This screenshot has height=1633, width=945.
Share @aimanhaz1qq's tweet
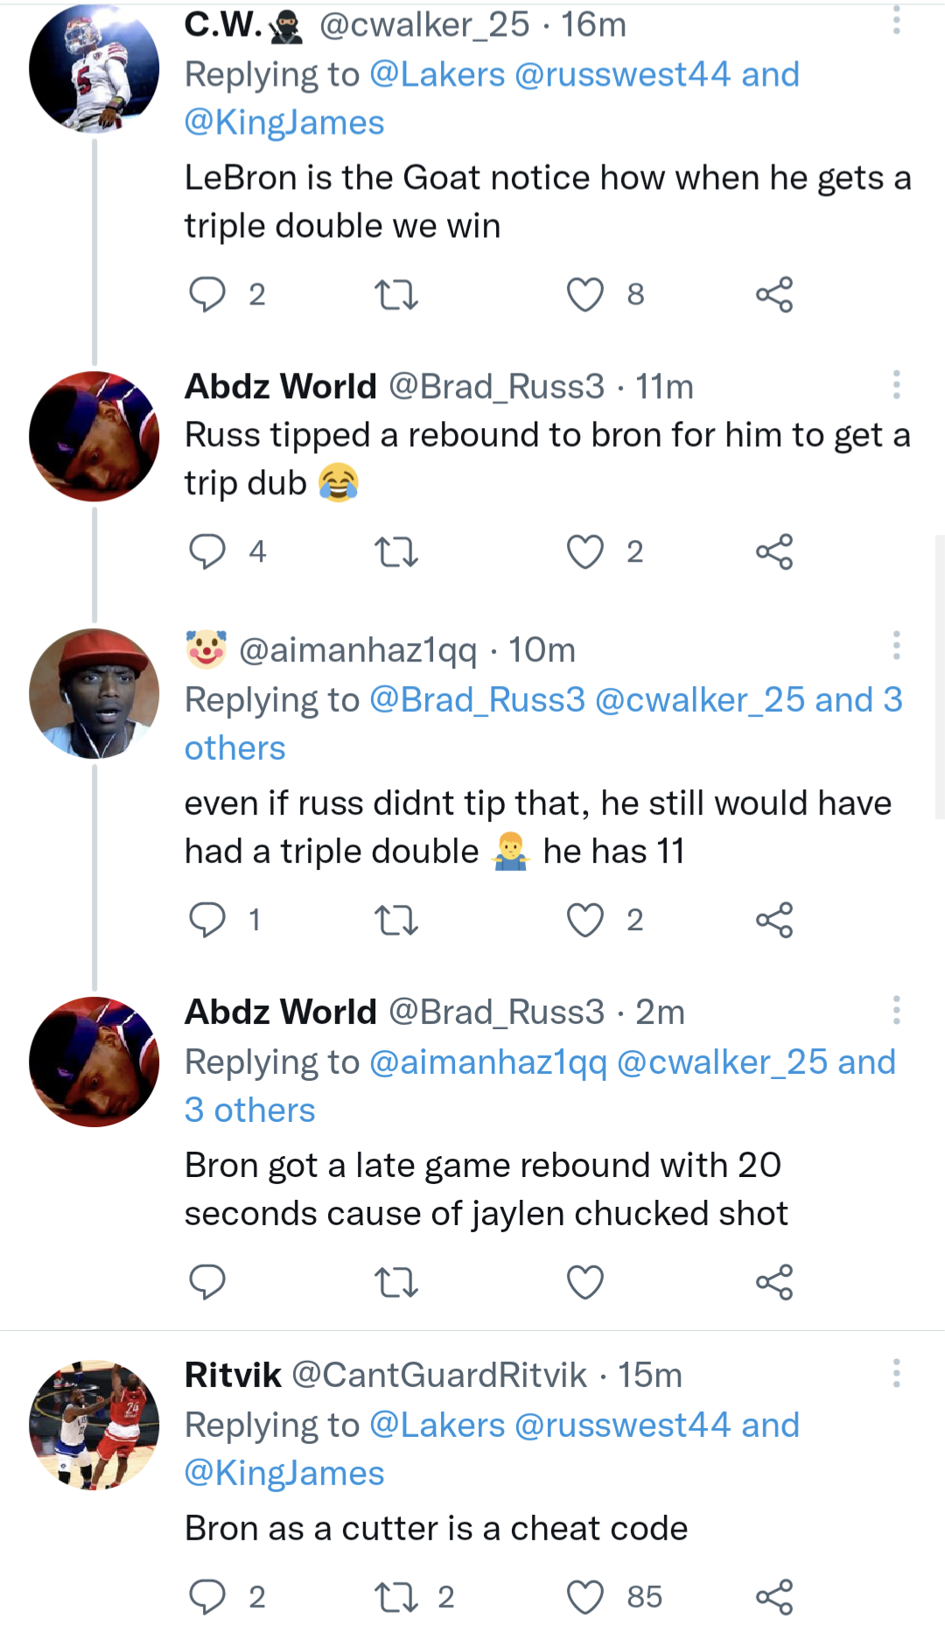[x=774, y=920]
